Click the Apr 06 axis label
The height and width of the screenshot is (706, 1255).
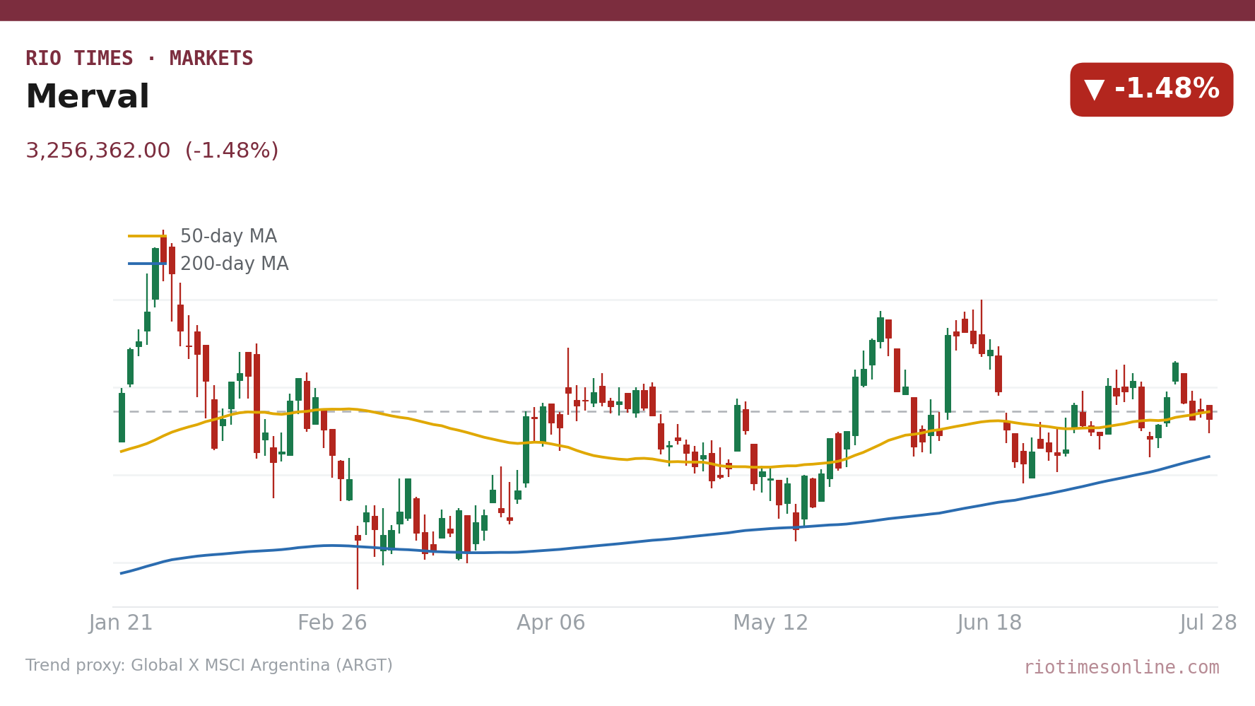tap(551, 623)
